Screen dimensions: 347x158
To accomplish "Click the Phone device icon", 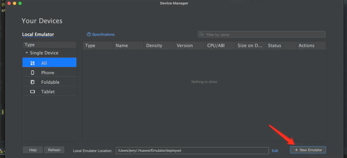I will (33, 73).
